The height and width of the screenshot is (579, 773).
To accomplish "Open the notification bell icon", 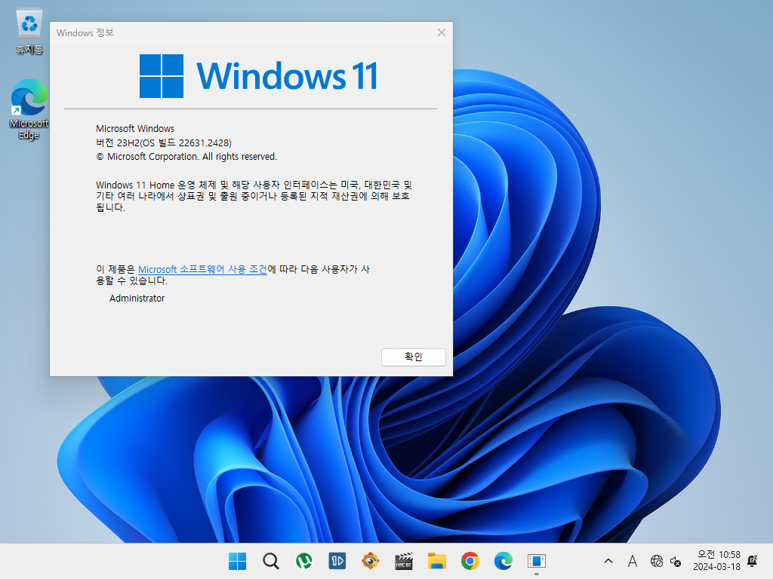I will point(753,561).
